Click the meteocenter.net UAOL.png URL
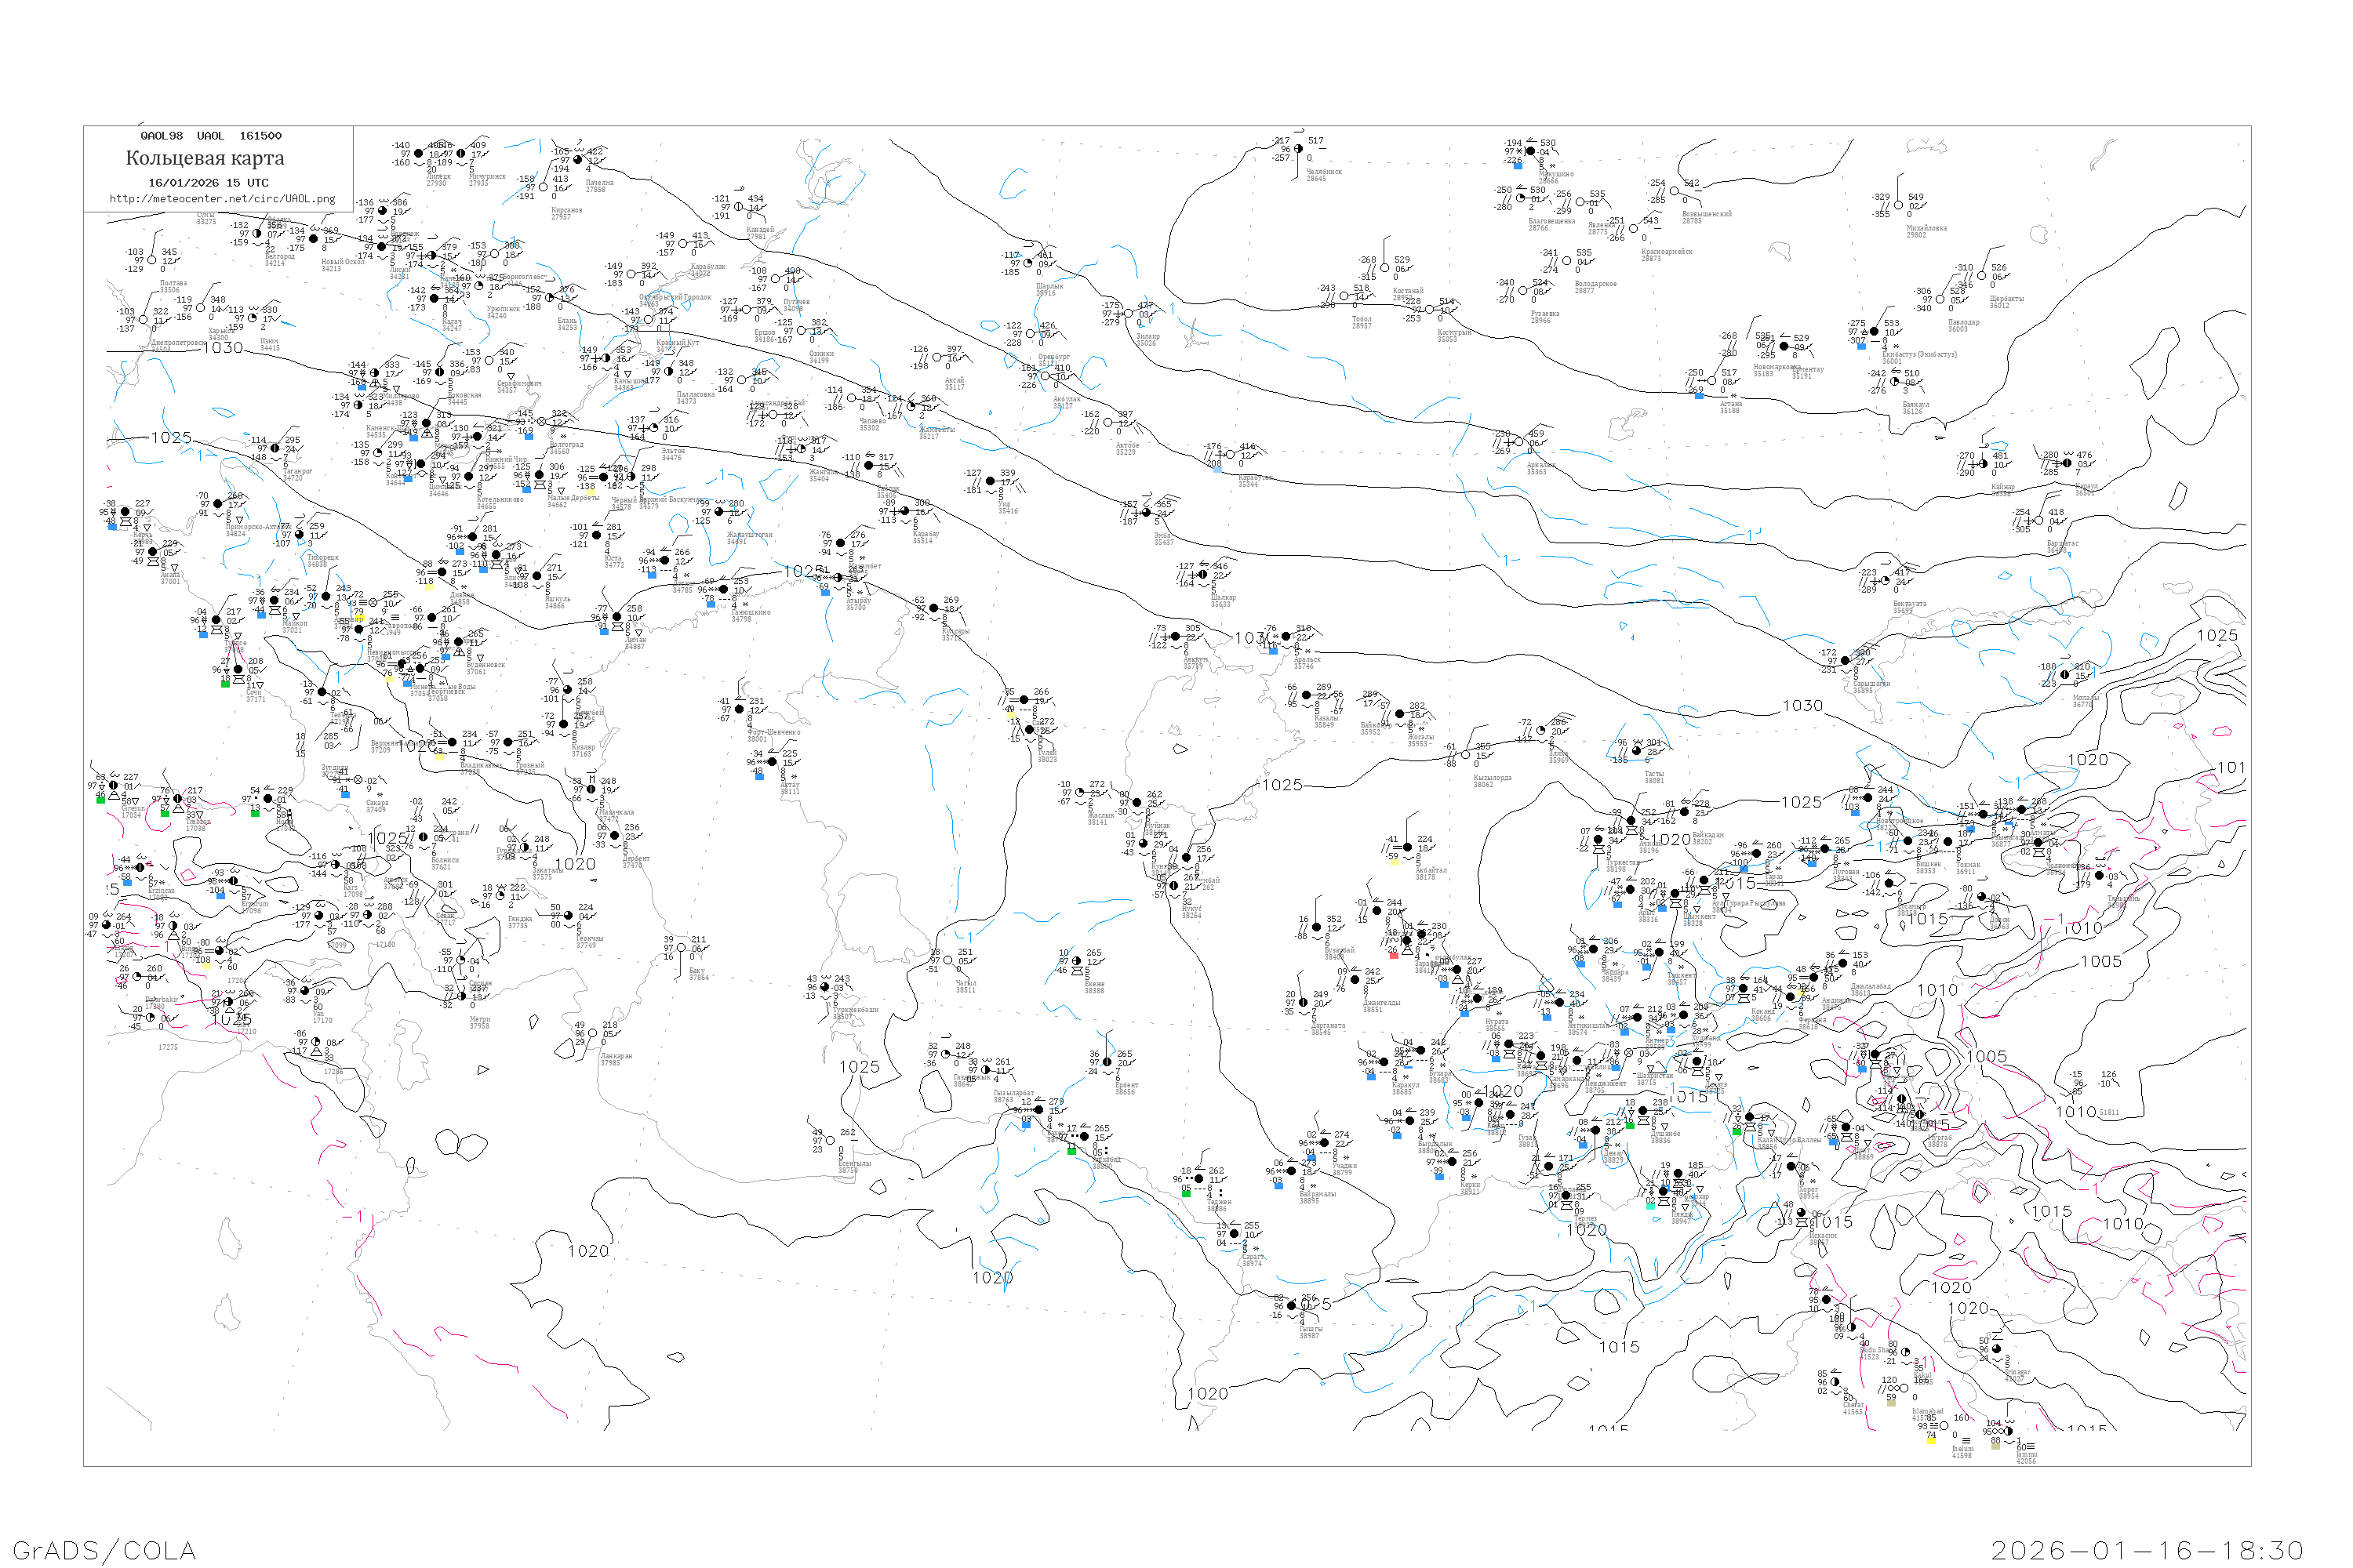The width and height of the screenshot is (2353, 1568). [222, 198]
